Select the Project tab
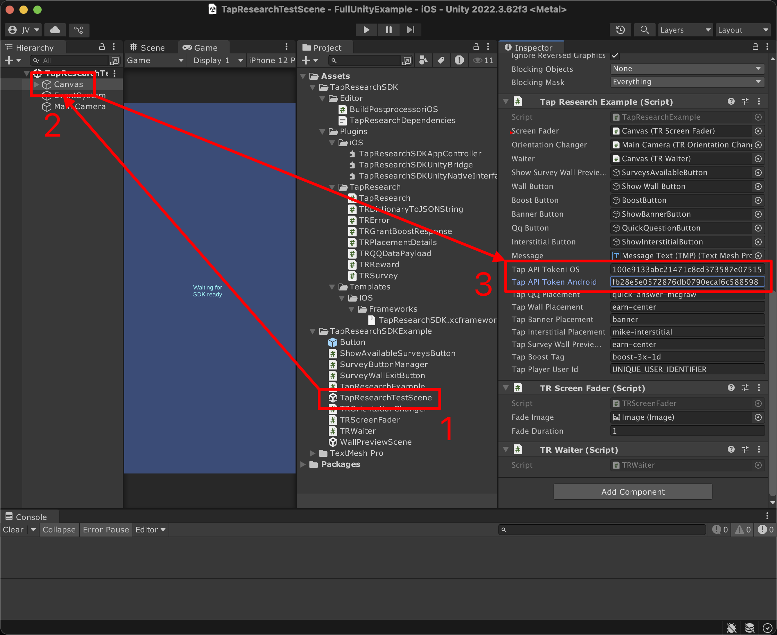This screenshot has width=777, height=635. (322, 47)
